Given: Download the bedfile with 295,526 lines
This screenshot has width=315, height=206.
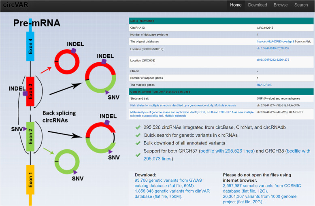Looking at the screenshot, I should (x=227, y=151).
